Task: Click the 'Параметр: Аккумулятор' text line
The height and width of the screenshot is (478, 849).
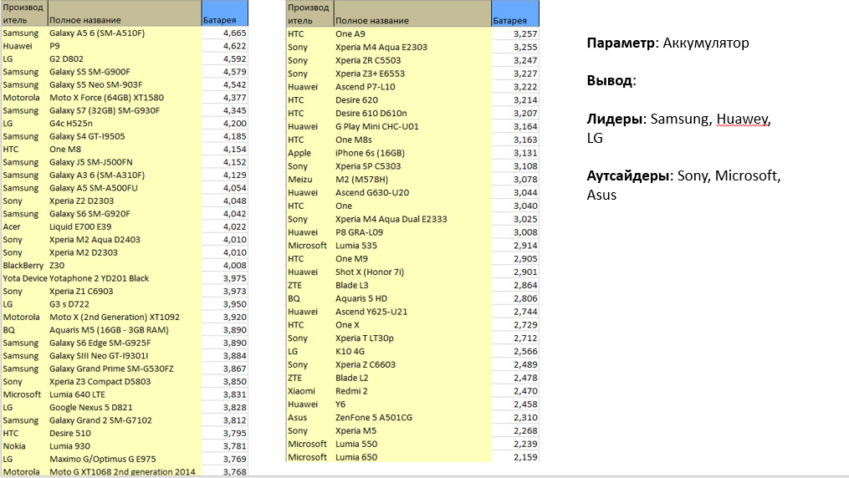Action: pyautogui.click(x=667, y=43)
